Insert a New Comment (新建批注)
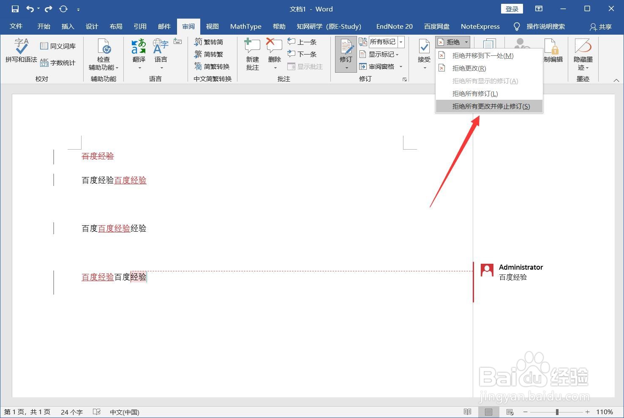Viewport: 624px width, 418px height. tap(253, 55)
